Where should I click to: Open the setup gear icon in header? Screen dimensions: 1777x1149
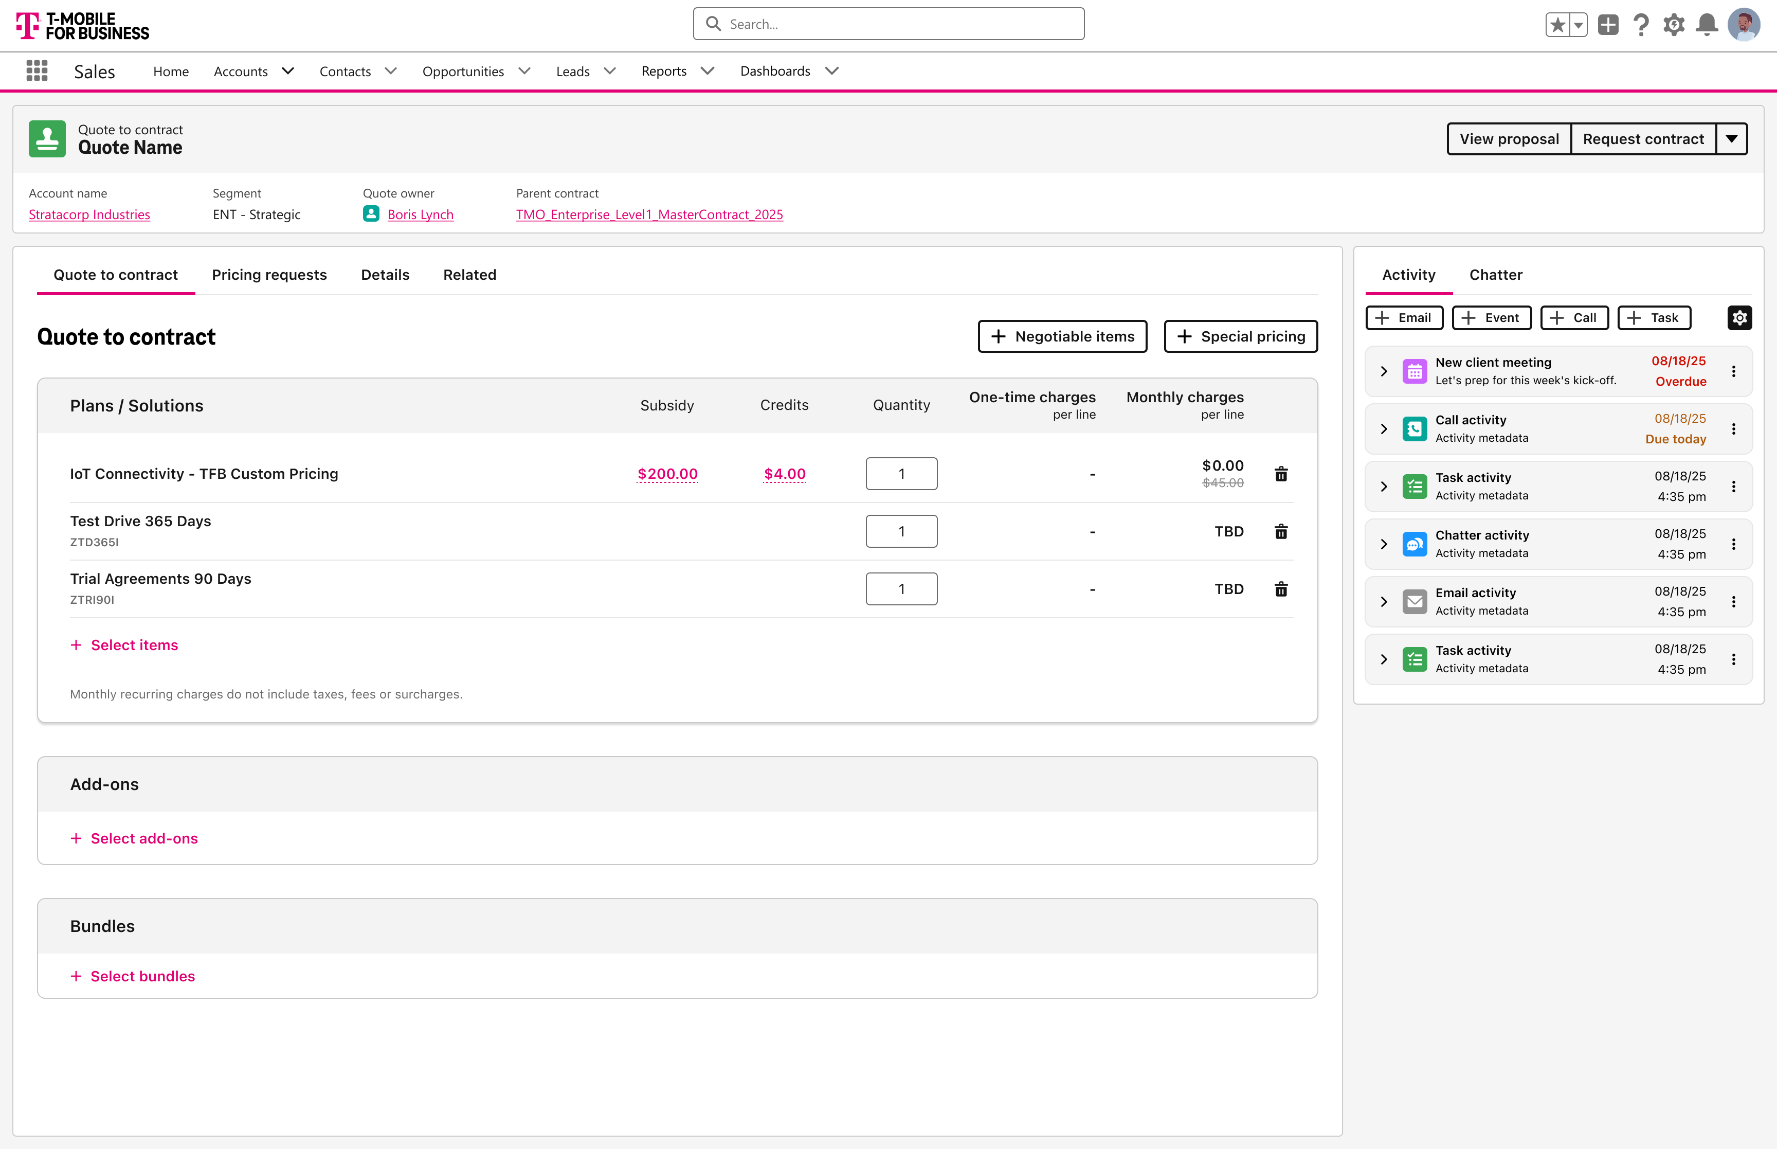(1674, 25)
